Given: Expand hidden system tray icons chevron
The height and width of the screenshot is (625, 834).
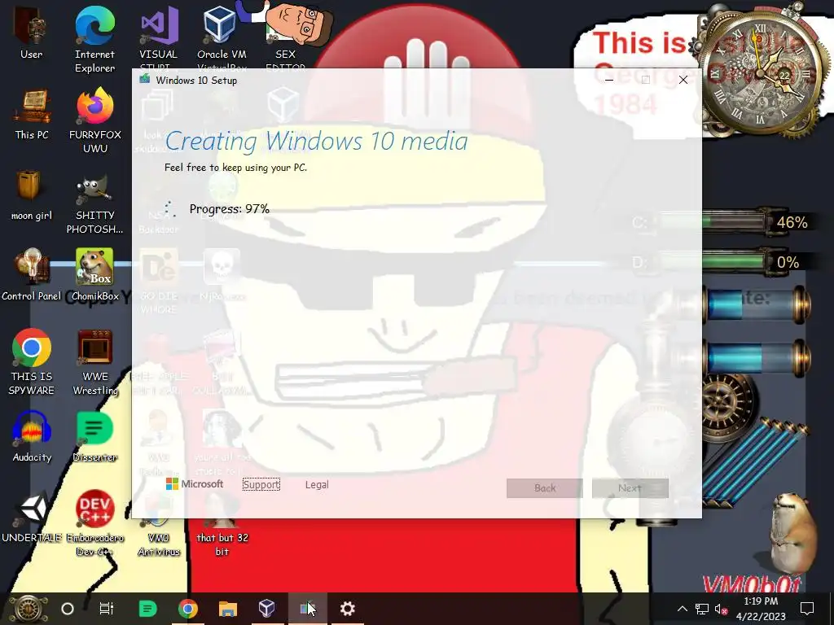Looking at the screenshot, I should [682, 609].
